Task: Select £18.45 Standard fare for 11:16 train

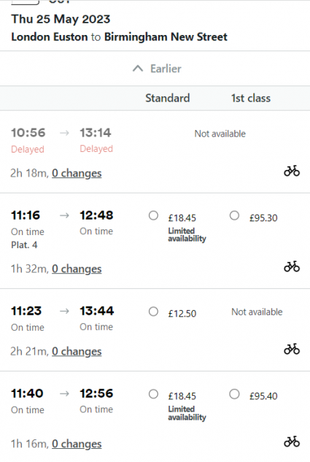Action: 153,215
